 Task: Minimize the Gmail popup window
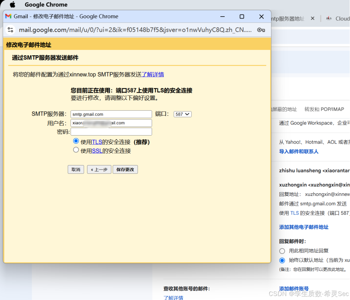(222, 17)
